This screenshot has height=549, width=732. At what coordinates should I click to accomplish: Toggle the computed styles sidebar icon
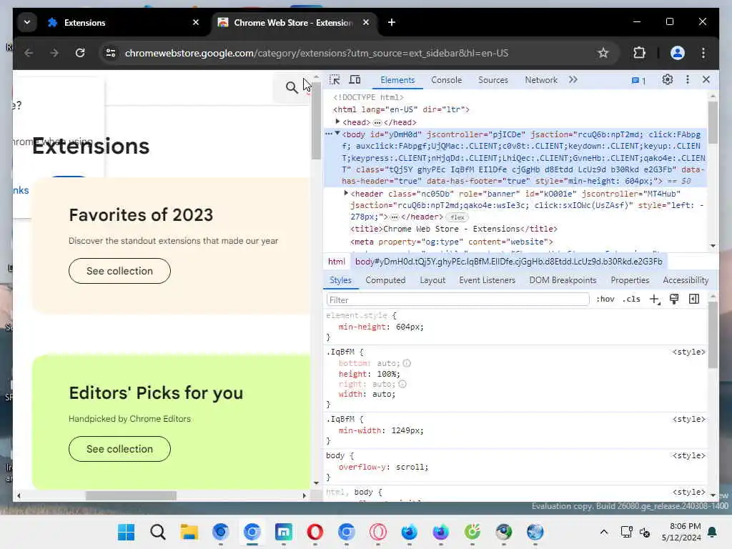tap(694, 300)
